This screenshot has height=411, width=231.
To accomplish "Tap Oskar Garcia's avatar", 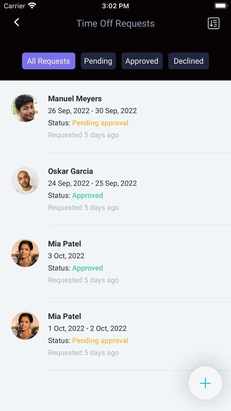I will pyautogui.click(x=25, y=181).
